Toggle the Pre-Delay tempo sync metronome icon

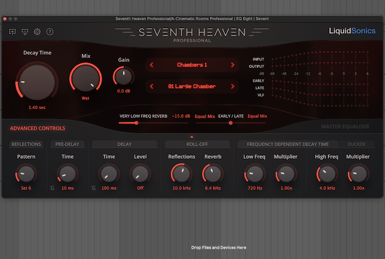click(52, 188)
